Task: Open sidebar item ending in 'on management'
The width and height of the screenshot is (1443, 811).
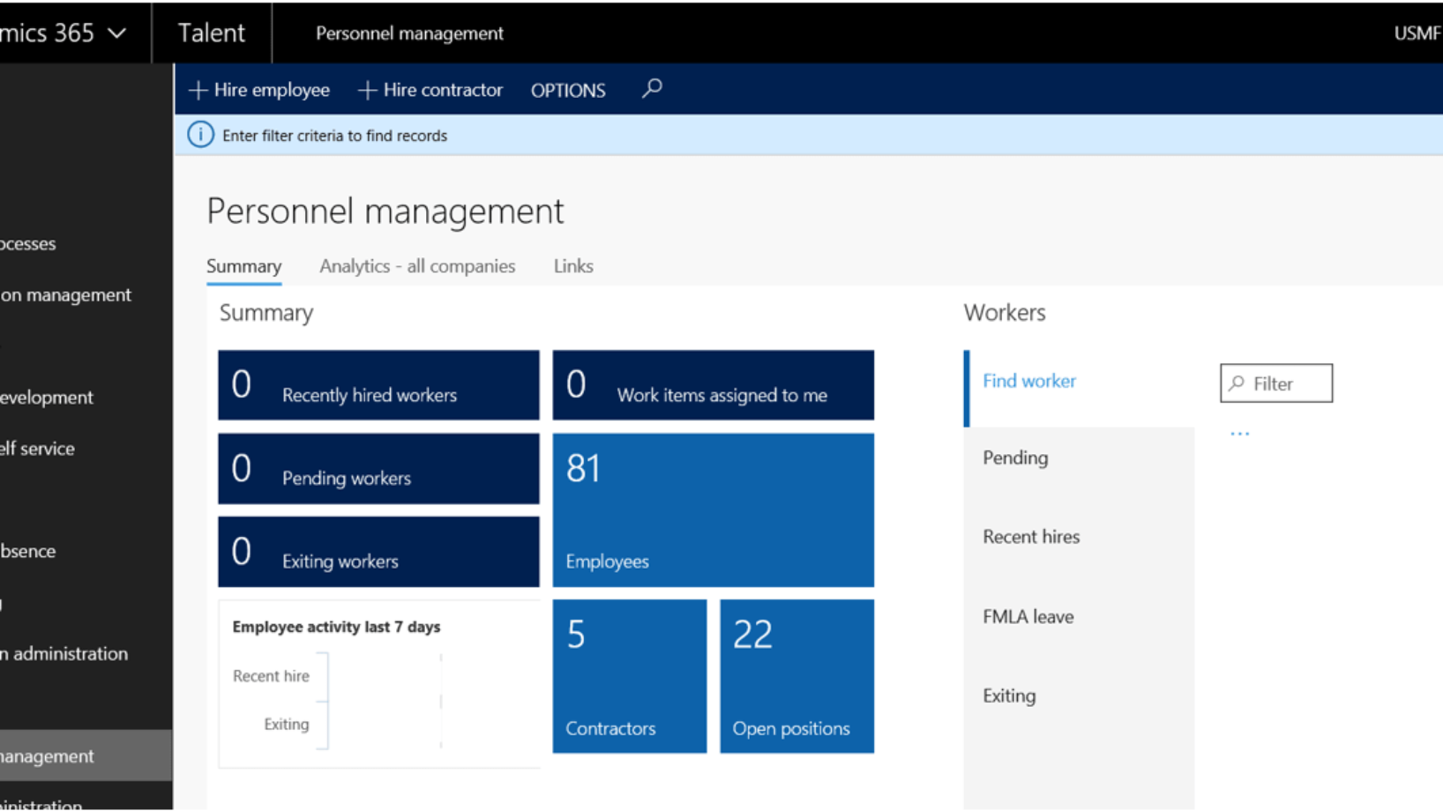Action: (65, 295)
